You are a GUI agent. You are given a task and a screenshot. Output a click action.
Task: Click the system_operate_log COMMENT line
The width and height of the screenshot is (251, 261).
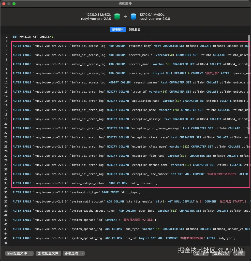click(84, 220)
